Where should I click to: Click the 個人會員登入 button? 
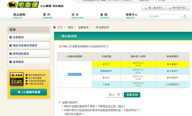pos(154,8)
